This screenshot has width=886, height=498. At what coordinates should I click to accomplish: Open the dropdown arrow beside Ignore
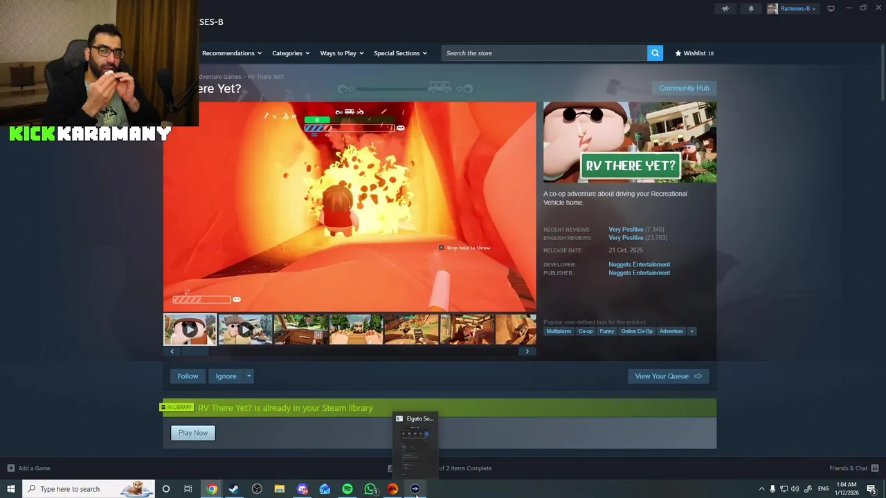coord(248,376)
